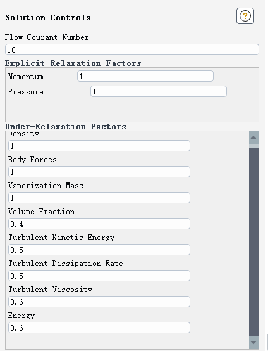Click the Turbulent Viscosity input field

coord(99,302)
